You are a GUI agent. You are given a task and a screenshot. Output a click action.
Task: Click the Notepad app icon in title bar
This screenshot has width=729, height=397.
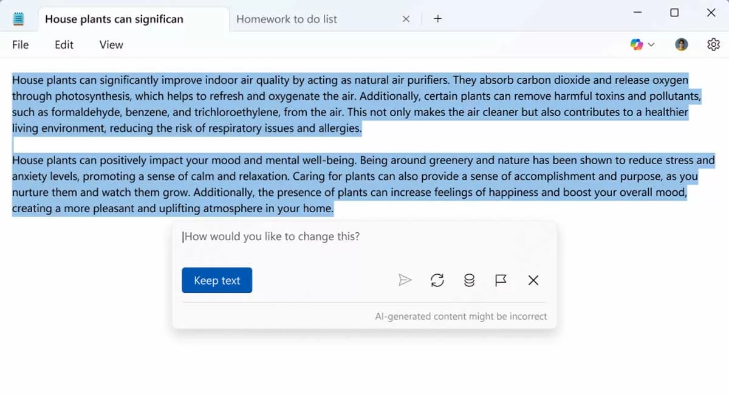coord(19,19)
